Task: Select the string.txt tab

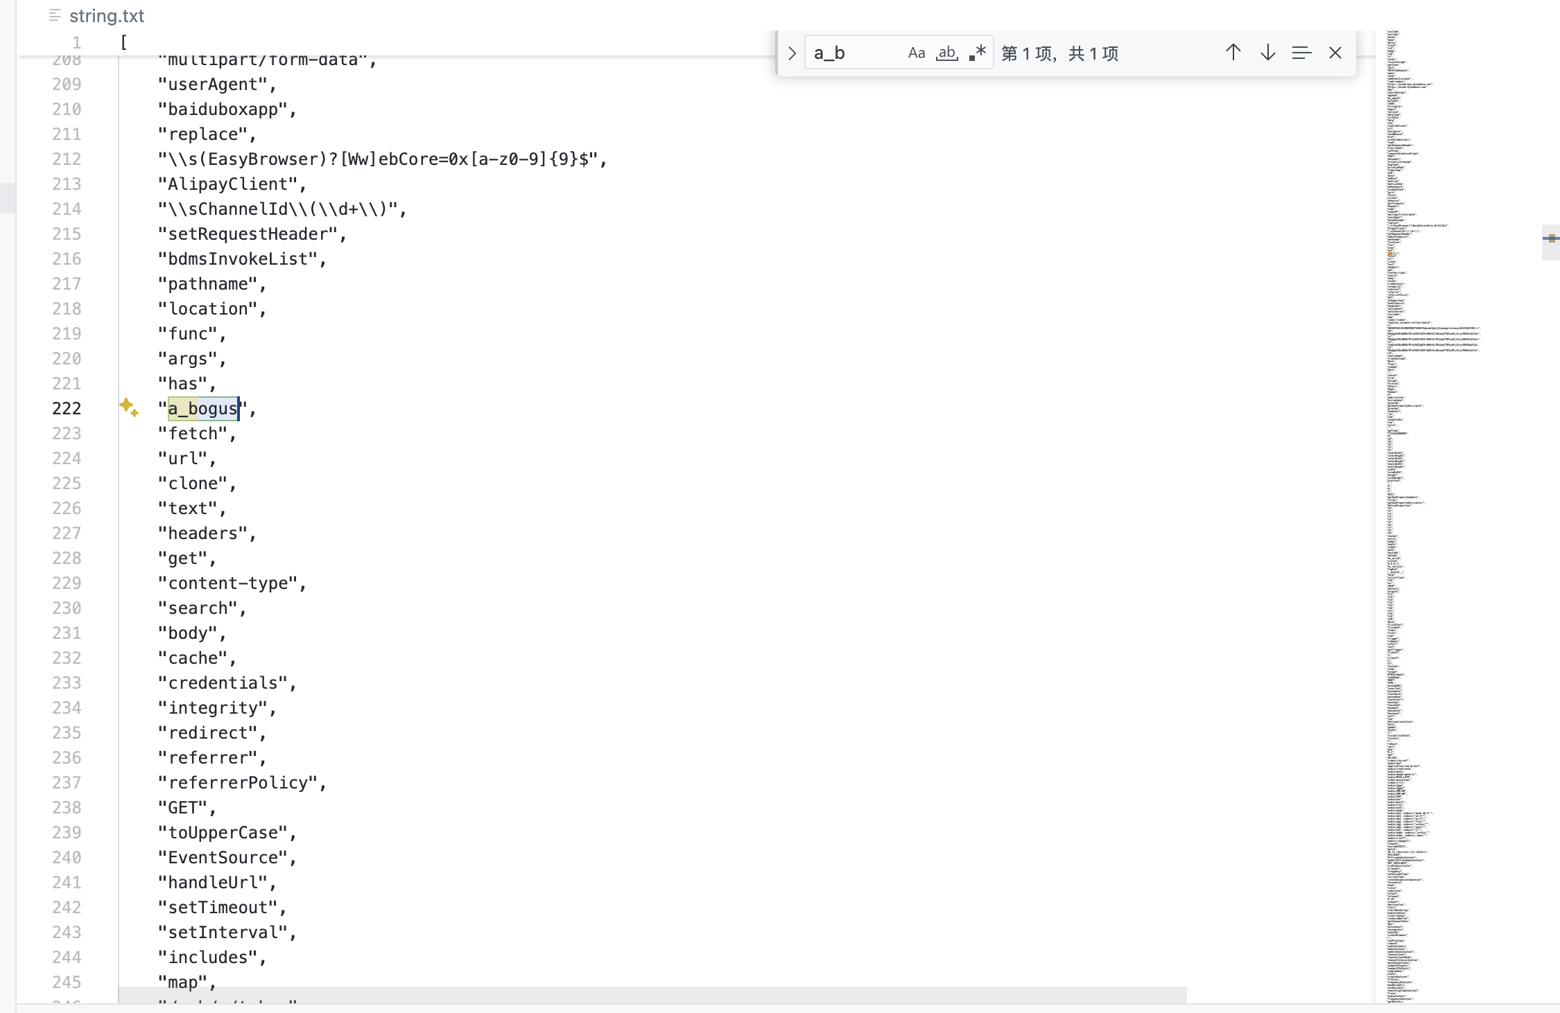Action: point(106,16)
